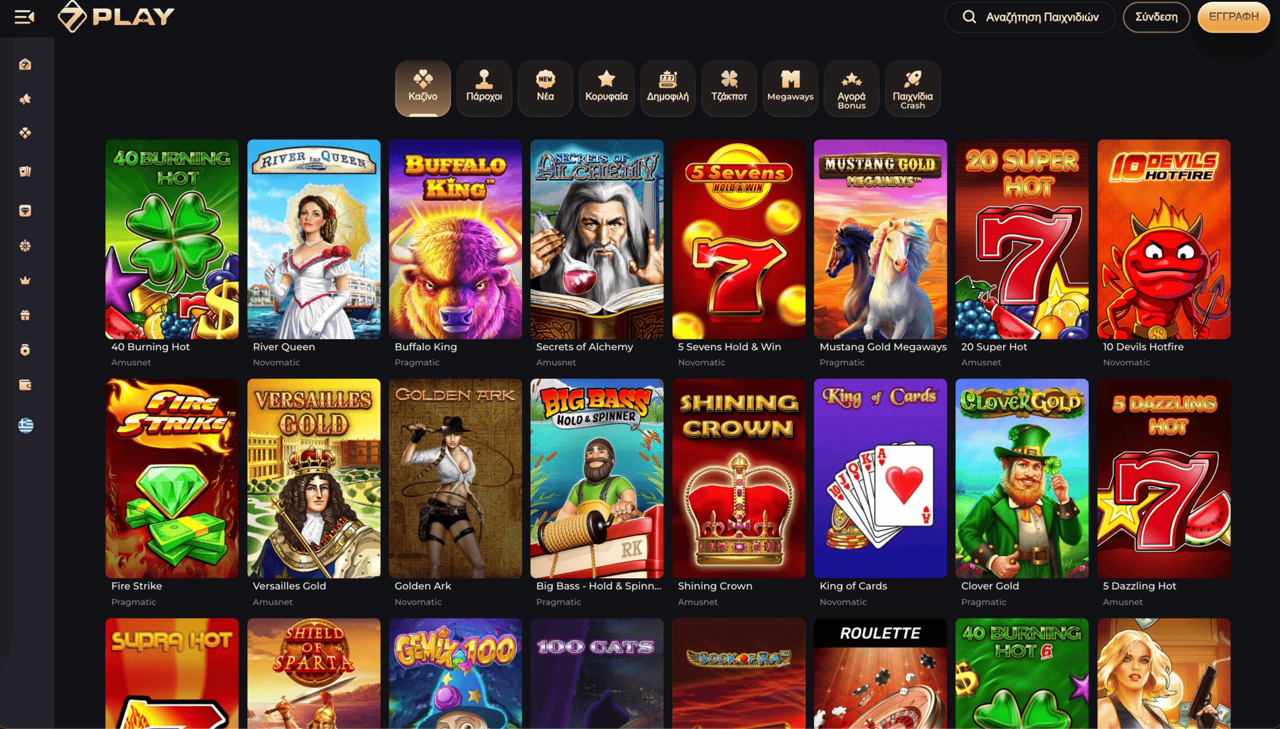This screenshot has width=1280, height=729.
Task: Open the medal badge icon in sidebar
Action: pyautogui.click(x=26, y=350)
